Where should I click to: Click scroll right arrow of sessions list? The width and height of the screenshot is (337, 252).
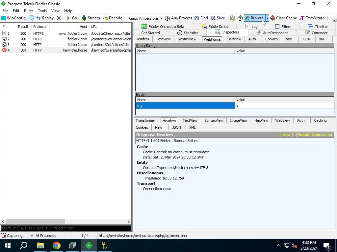point(129,221)
